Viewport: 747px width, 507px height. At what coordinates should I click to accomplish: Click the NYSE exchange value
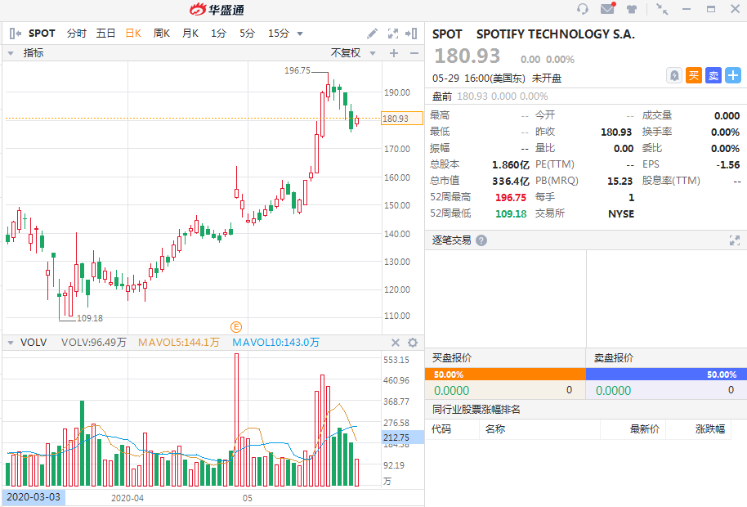621,214
